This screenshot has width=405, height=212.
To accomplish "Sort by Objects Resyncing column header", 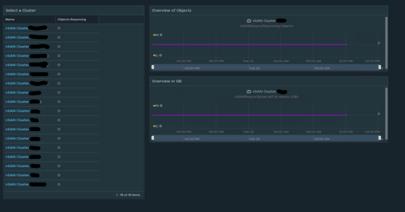I will pos(72,20).
